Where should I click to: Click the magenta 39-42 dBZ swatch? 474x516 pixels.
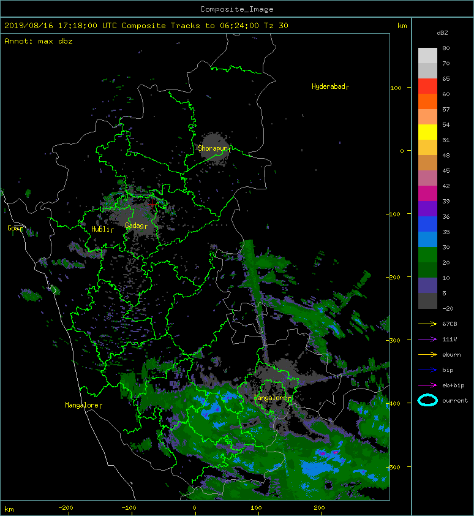[427, 194]
